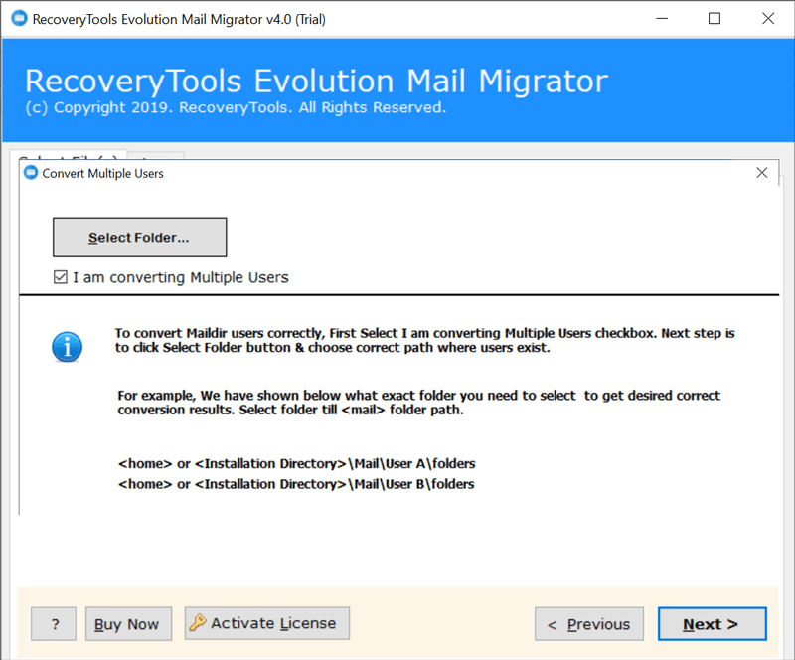Click the User B folders example path
This screenshot has height=660, width=795.
tap(296, 484)
